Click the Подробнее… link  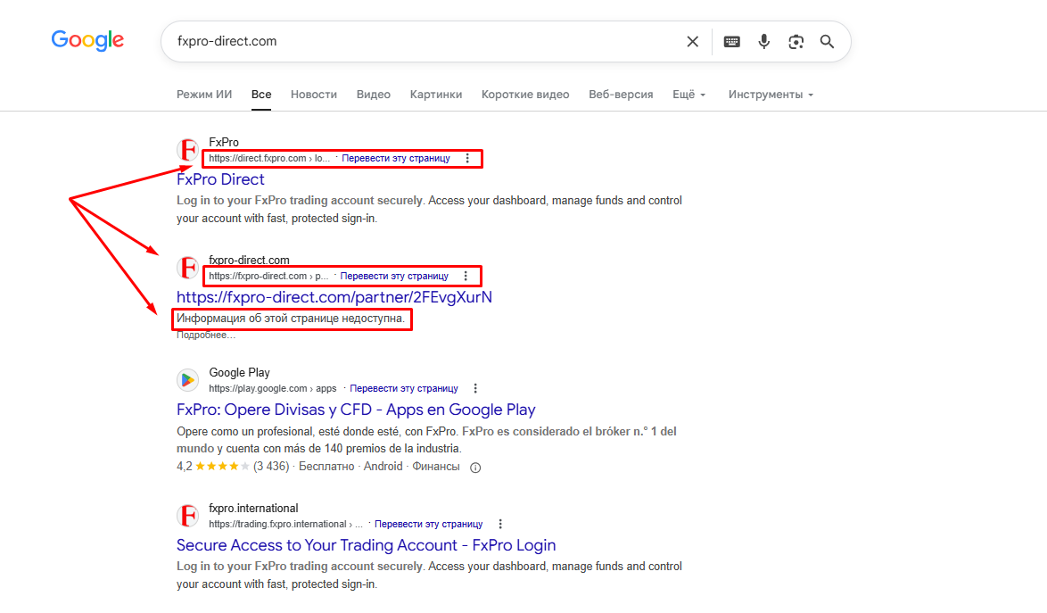206,335
